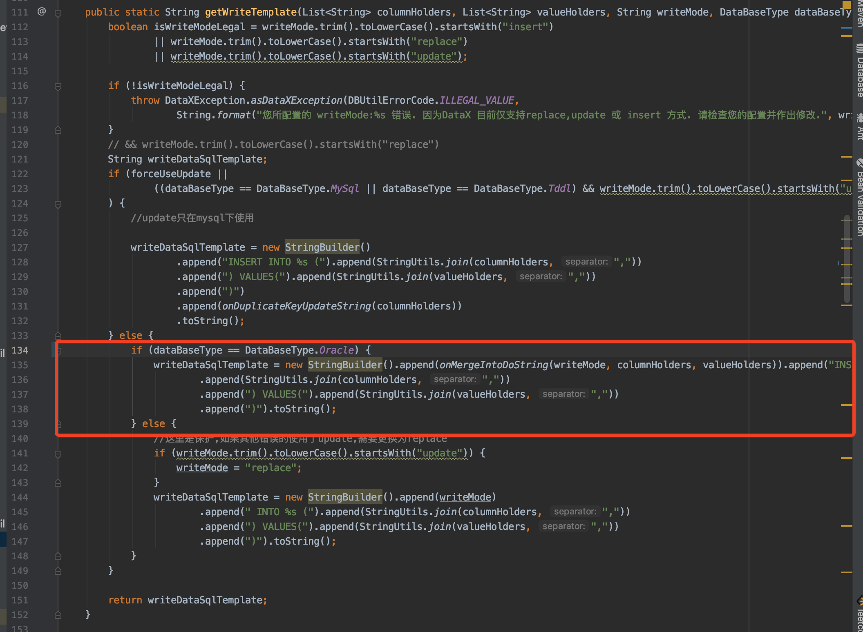Place caret on getWriteTemplate method name
This screenshot has width=863, height=632.
pos(251,12)
